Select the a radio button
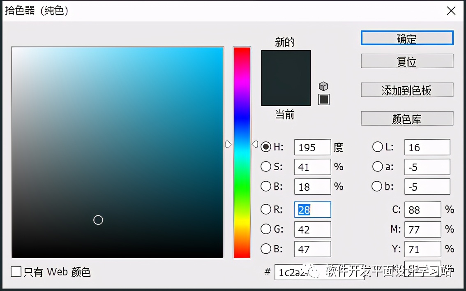 coord(378,167)
